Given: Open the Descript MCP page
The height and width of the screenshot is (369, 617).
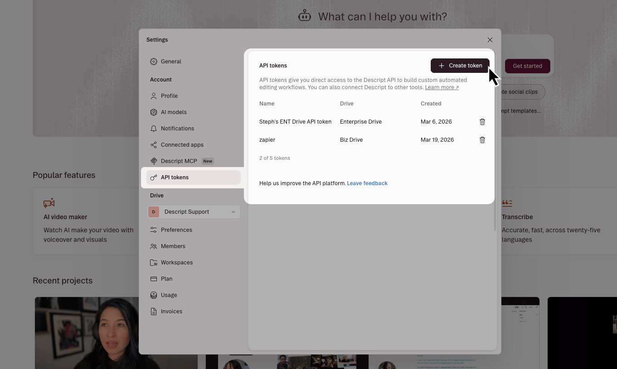Looking at the screenshot, I should click(194, 161).
